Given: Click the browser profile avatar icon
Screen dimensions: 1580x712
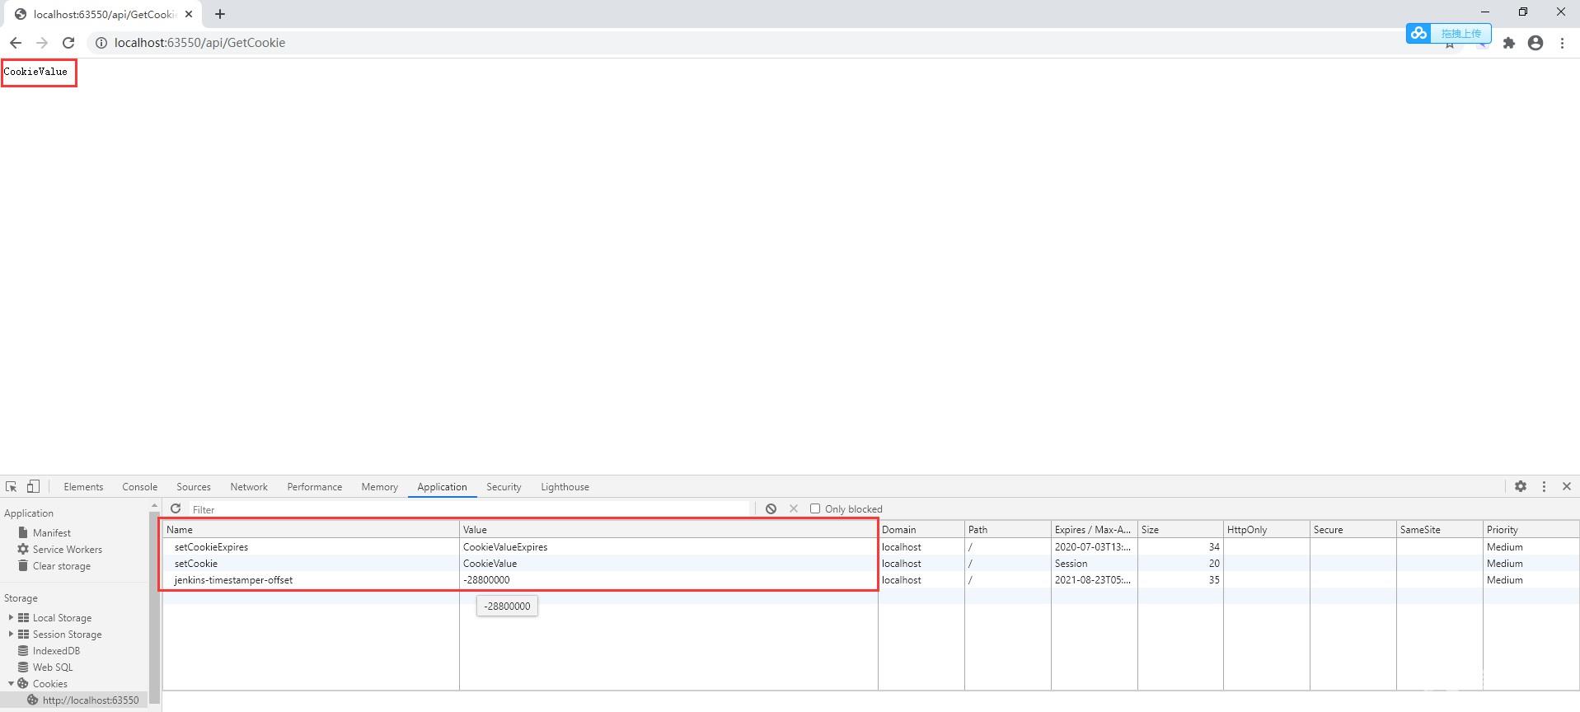Looking at the screenshot, I should click(x=1535, y=43).
